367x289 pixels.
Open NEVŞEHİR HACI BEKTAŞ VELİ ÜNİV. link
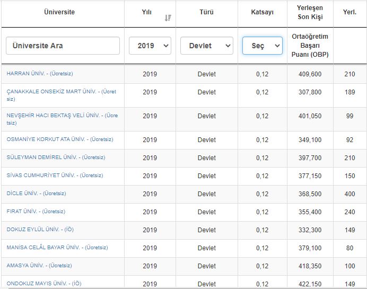tap(62, 119)
